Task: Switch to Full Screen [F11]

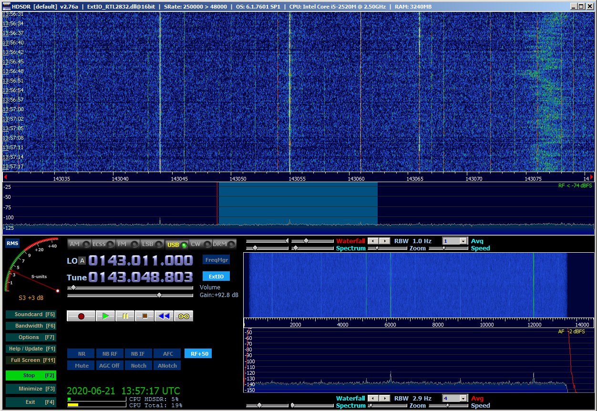Action: pyautogui.click(x=31, y=360)
